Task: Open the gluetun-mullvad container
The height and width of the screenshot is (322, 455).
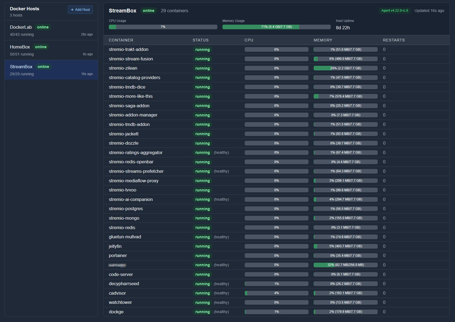Action: pos(125,237)
